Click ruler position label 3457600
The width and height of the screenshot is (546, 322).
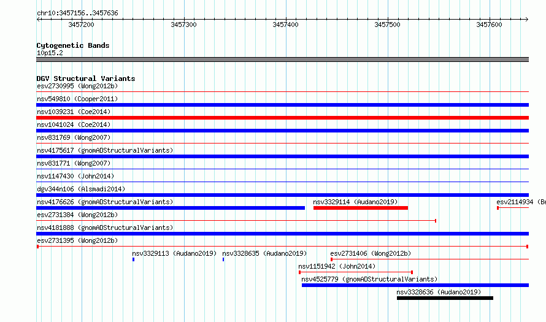489,25
